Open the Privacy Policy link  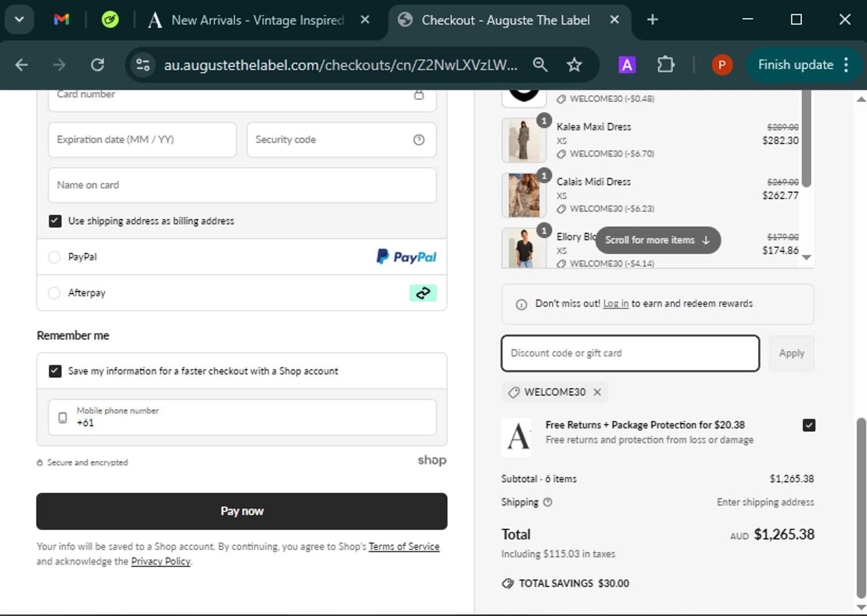[161, 562]
